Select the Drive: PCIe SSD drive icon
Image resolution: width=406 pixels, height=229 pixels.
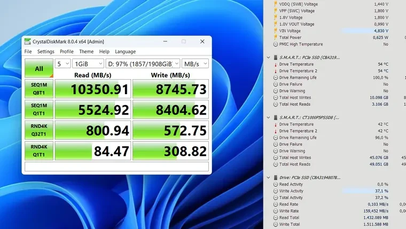pyautogui.click(x=276, y=178)
